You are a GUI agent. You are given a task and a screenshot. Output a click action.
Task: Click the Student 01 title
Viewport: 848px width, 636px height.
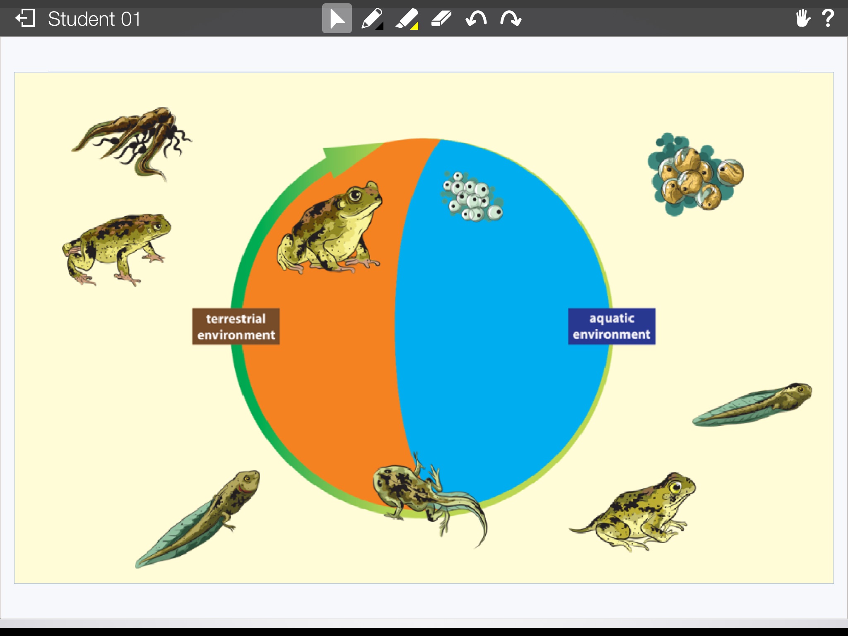pos(94,19)
